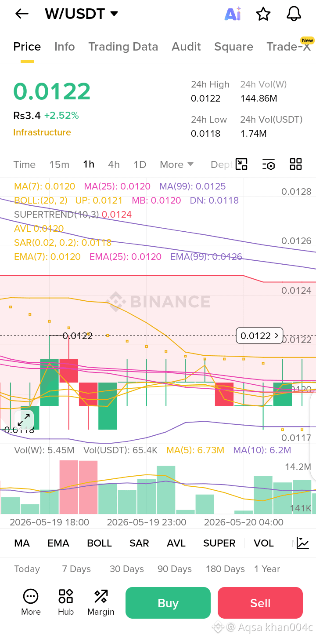Open the chart indicator settings icon
The width and height of the screenshot is (316, 638).
[x=269, y=164]
